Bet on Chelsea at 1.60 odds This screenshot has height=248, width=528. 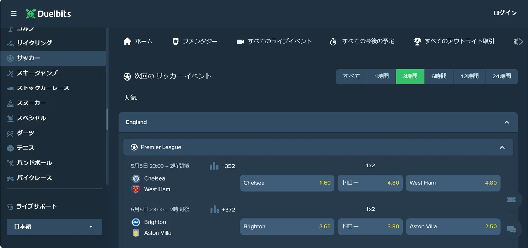click(287, 183)
